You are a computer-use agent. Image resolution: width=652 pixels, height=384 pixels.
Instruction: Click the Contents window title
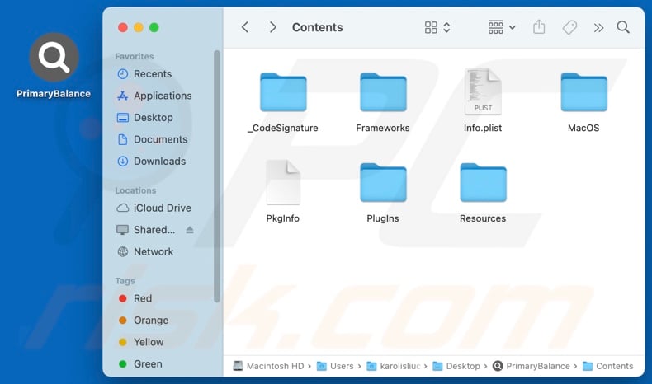tap(317, 27)
